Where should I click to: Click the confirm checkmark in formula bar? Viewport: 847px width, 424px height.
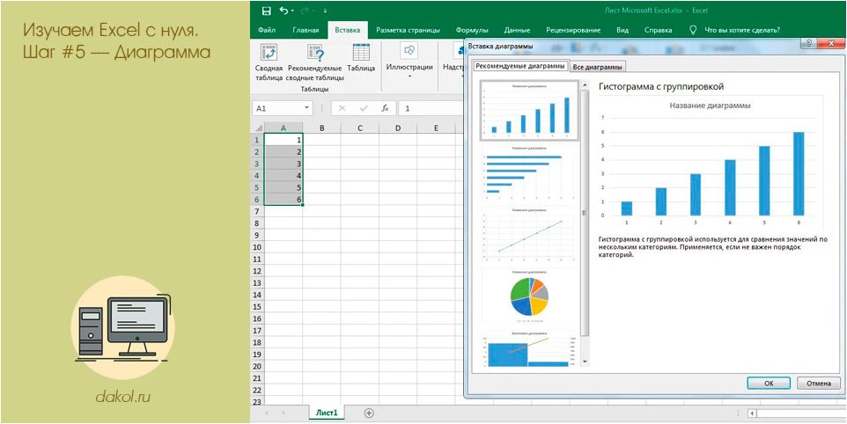pyautogui.click(x=364, y=108)
